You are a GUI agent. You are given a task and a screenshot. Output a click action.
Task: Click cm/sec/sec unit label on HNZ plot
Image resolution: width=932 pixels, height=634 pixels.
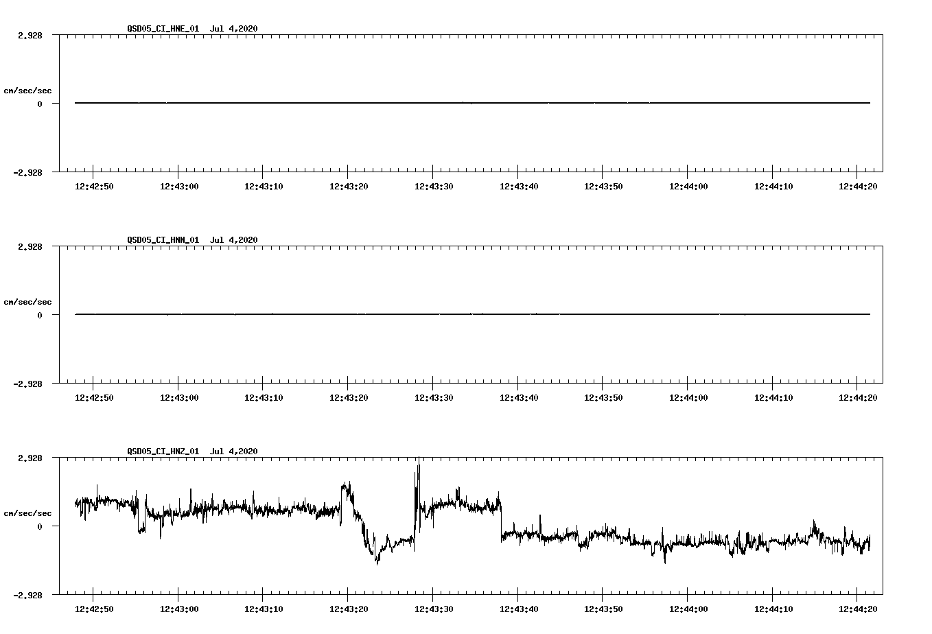(27, 513)
